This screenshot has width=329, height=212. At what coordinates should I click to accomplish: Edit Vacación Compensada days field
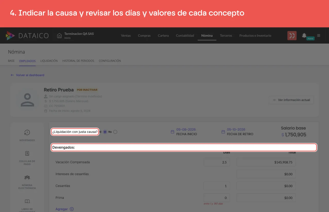(x=217, y=162)
